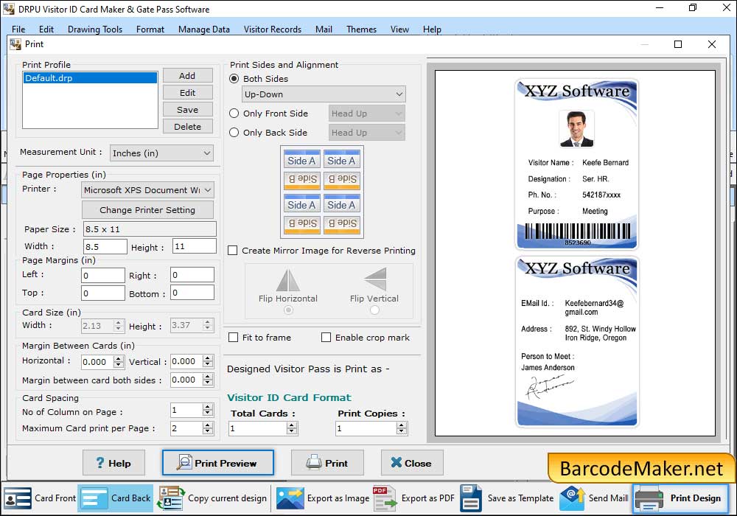This screenshot has width=737, height=516.
Task: Enable Create Mirror Image for Reverse Printing
Action: click(x=233, y=251)
